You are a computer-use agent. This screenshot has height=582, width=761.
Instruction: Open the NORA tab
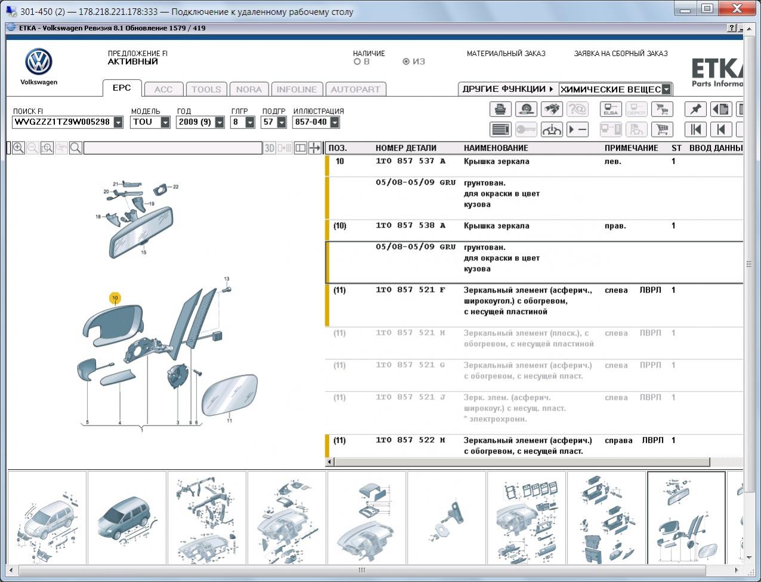tap(249, 90)
